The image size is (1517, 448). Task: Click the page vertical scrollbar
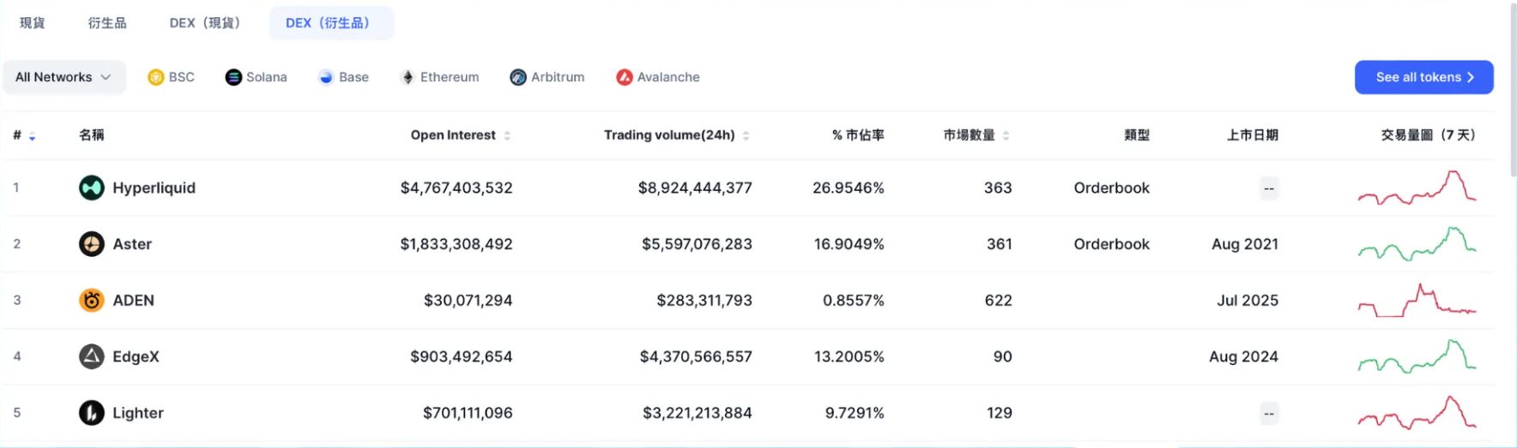[x=1513, y=90]
